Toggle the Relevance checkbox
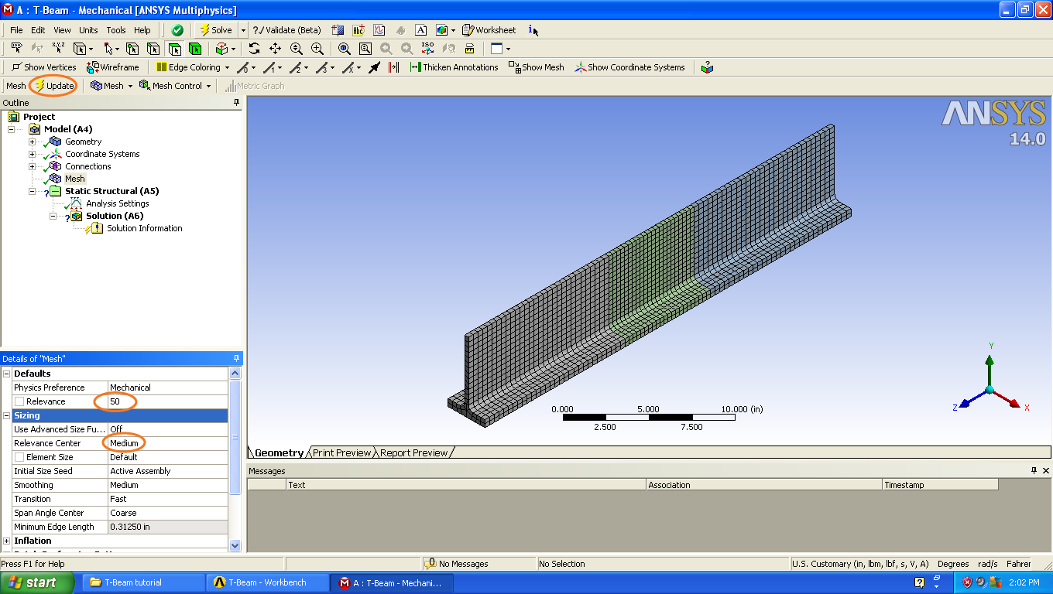Image resolution: width=1053 pixels, height=594 pixels. [19, 401]
